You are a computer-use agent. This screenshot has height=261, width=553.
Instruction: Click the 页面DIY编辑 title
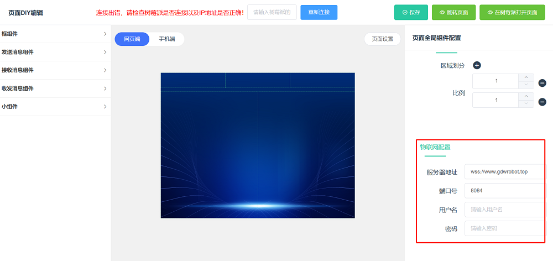click(x=26, y=13)
